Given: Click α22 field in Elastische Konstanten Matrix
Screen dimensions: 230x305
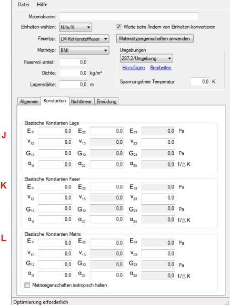Looking at the screenshot, I should (106, 275).
